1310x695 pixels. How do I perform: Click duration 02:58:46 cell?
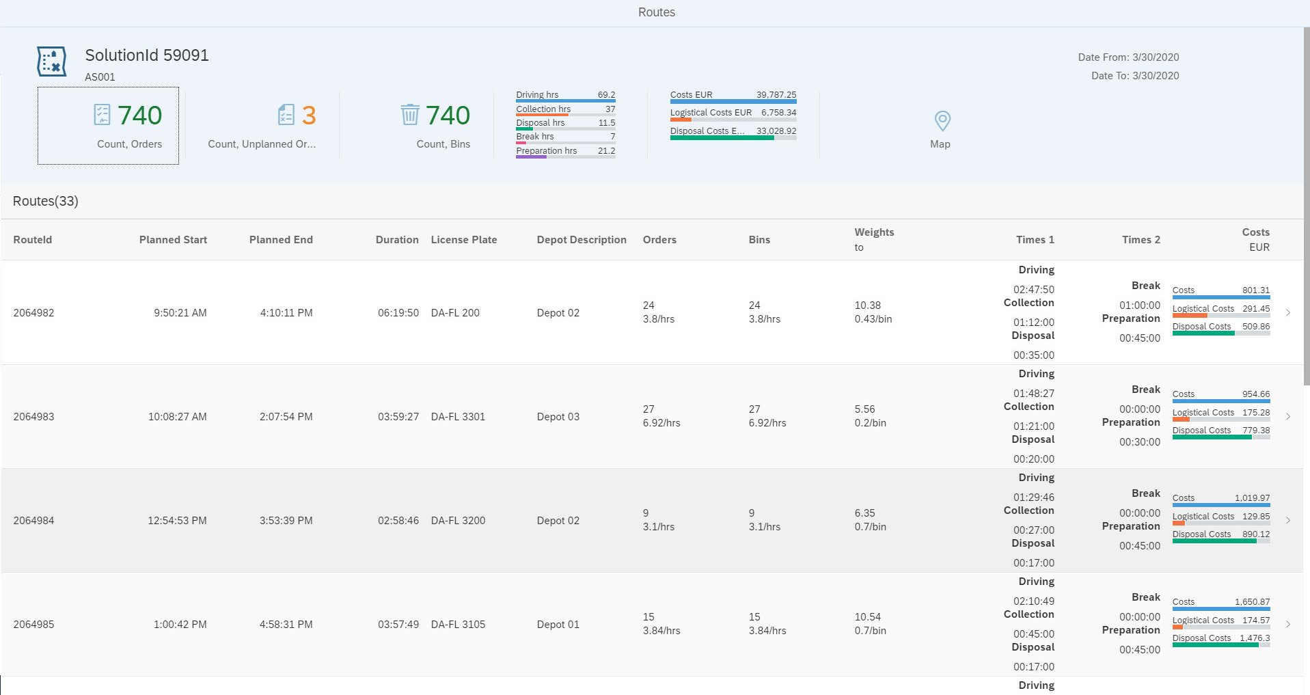(398, 521)
